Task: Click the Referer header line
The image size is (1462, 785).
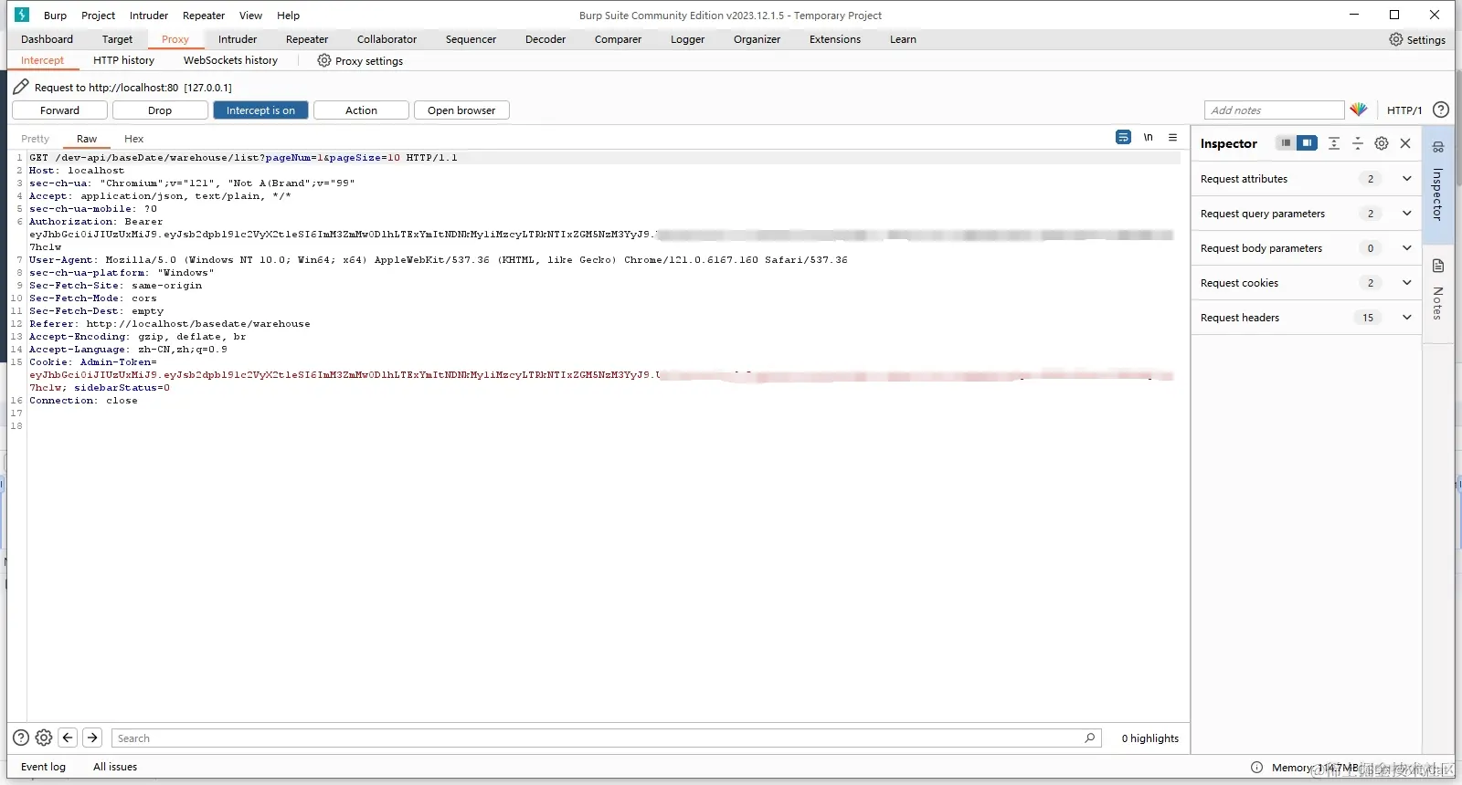Action: pos(169,323)
